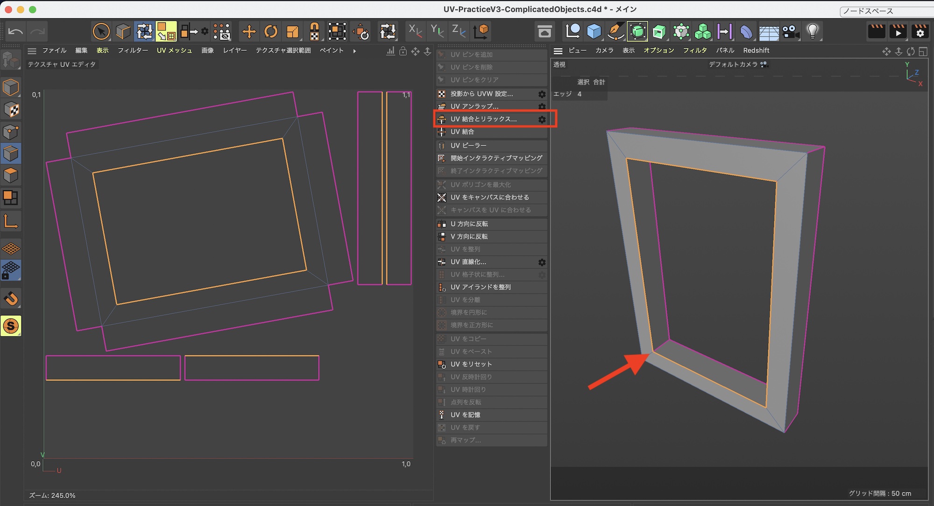
Task: Select the spline Pen tool
Action: click(616, 32)
